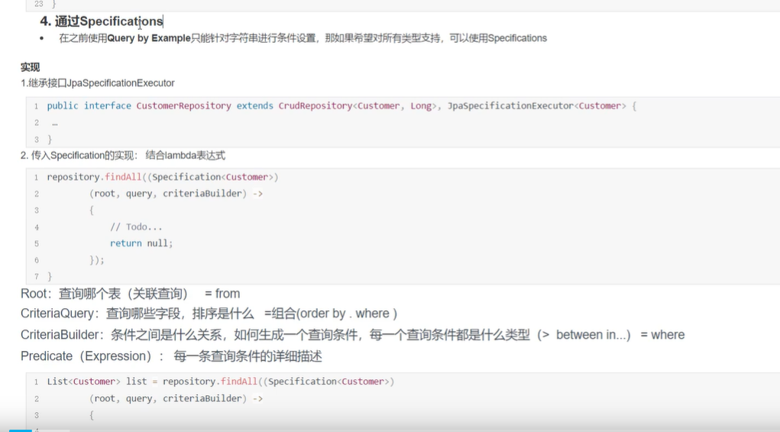Click the '});' closing line
The width and height of the screenshot is (780, 432).
tap(97, 260)
